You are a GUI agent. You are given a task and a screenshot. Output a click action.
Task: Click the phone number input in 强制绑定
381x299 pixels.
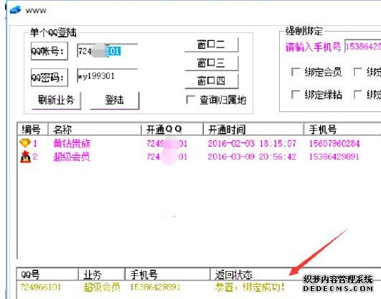pyautogui.click(x=363, y=46)
